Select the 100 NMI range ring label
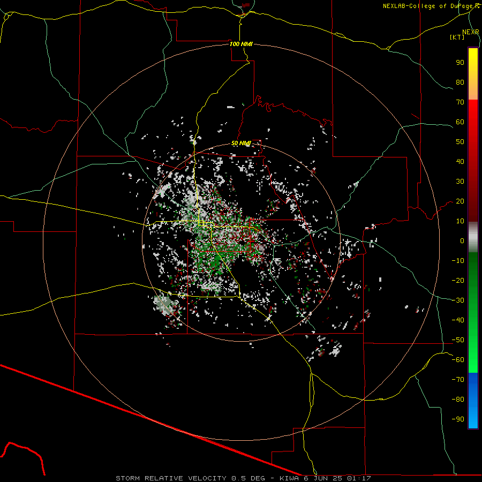Viewport: 482px width, 482px height. pyautogui.click(x=241, y=44)
